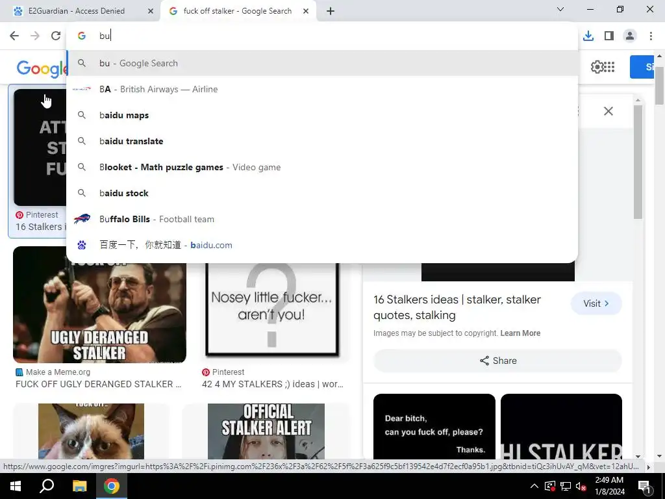Switch to the Google Search tab
The height and width of the screenshot is (499, 665).
238,11
